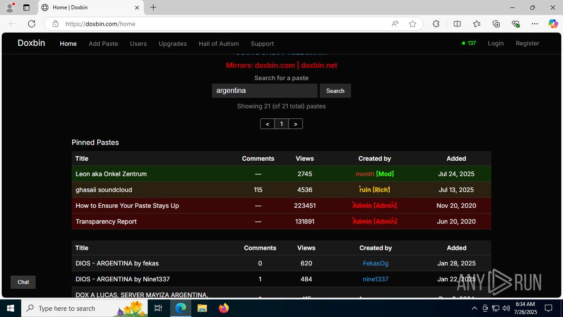Go to next page arrow
Image resolution: width=563 pixels, height=317 pixels.
click(296, 124)
